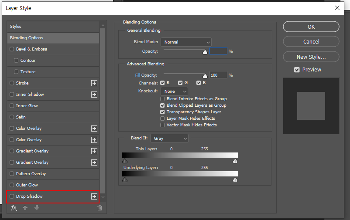The width and height of the screenshot is (350, 220).
Task: Select This Layer white point slider handle
Action: point(235,161)
